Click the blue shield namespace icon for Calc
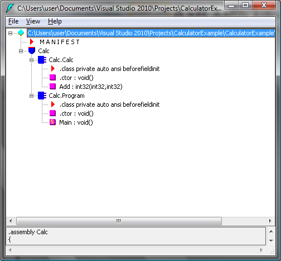 pos(32,51)
